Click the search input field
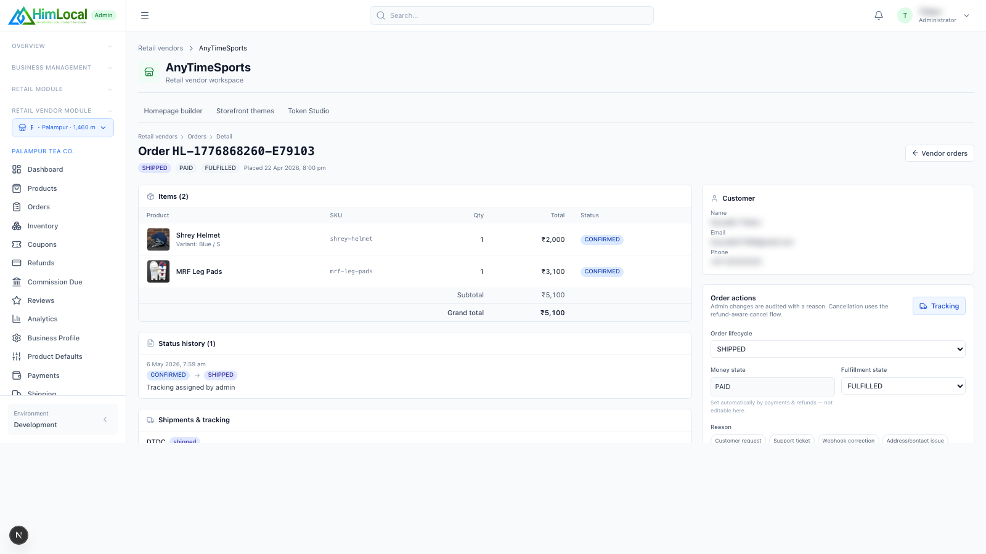 pyautogui.click(x=511, y=15)
